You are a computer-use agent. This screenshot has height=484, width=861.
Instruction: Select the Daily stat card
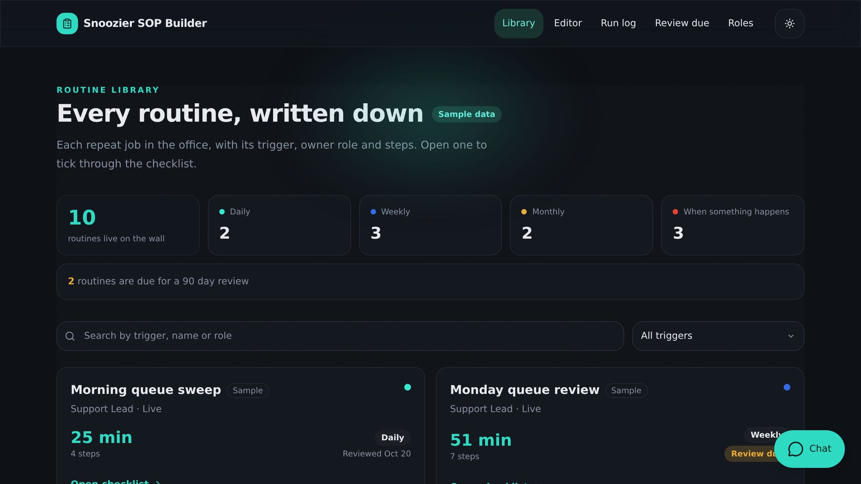(279, 225)
